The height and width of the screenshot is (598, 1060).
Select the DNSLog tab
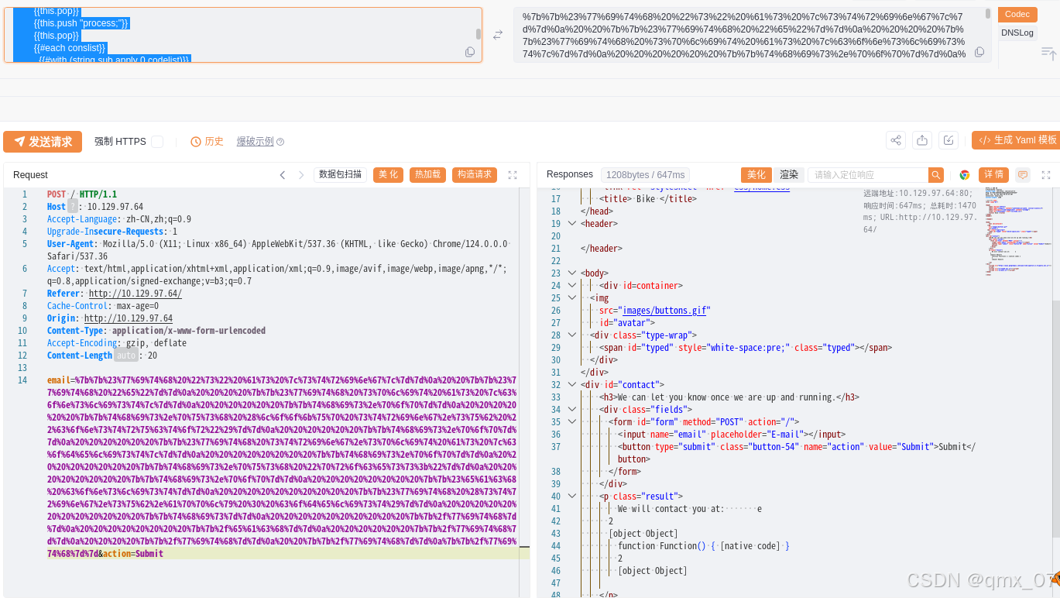pos(1017,33)
